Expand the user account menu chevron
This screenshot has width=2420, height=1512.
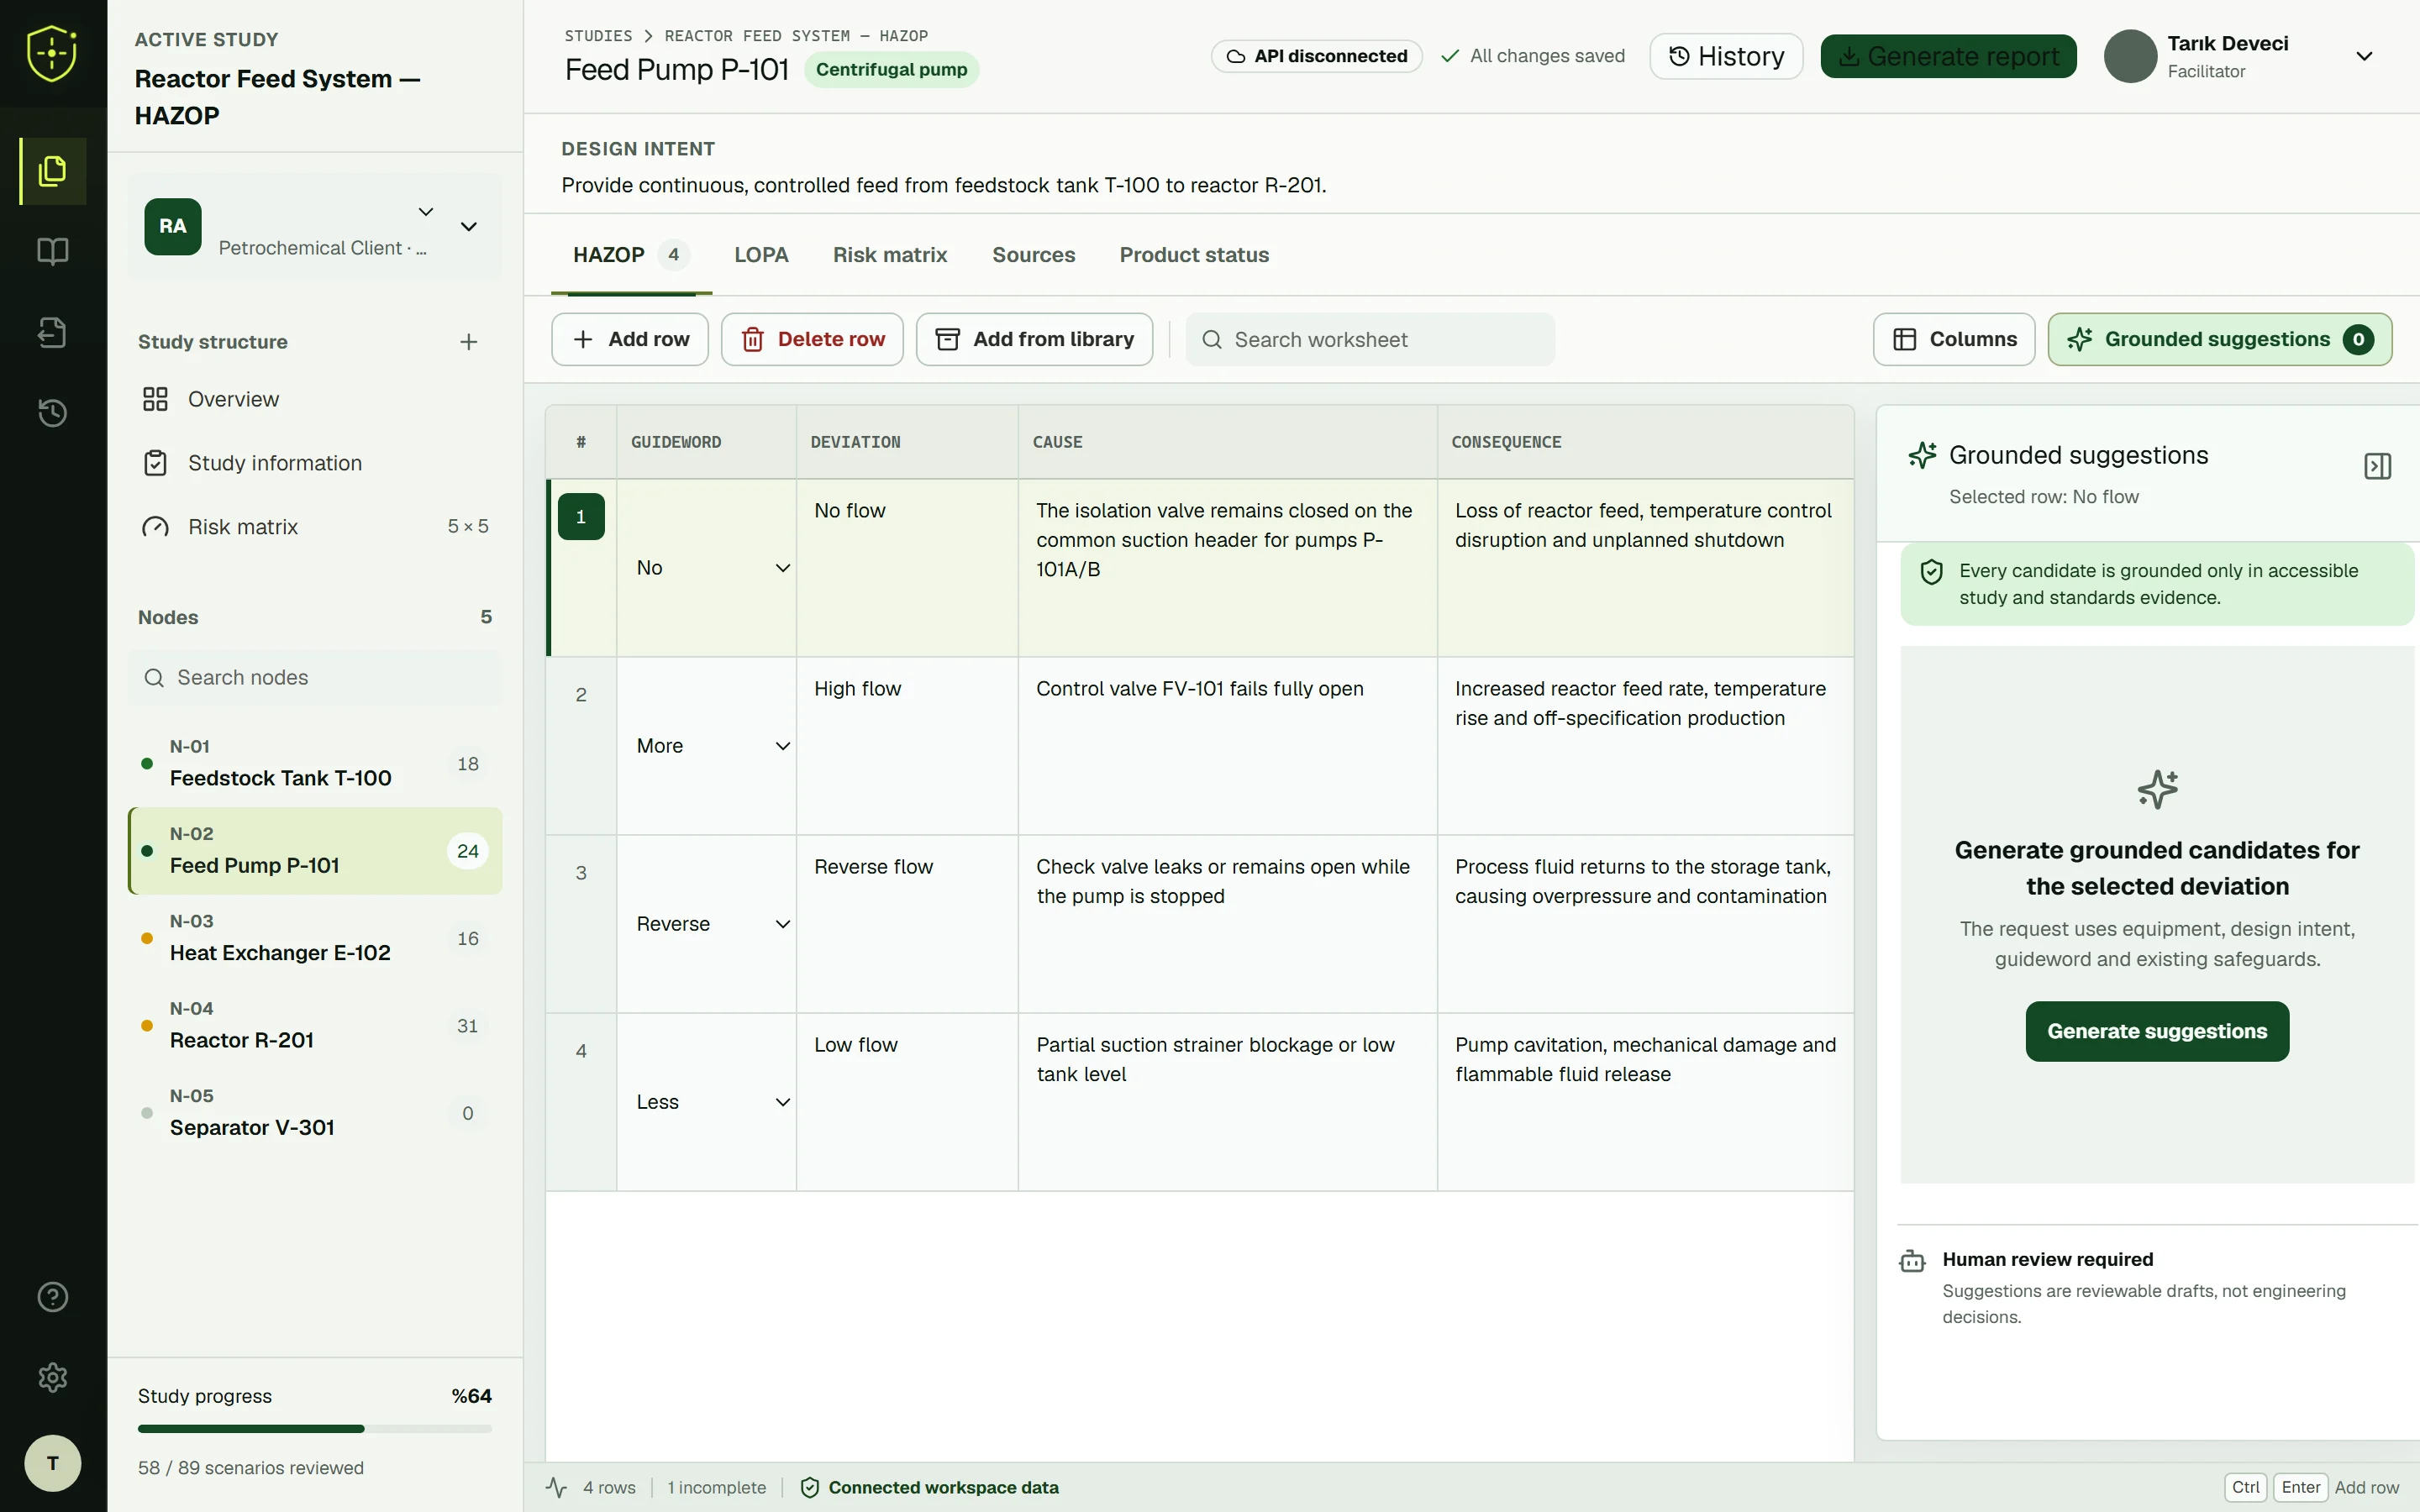coord(2364,56)
